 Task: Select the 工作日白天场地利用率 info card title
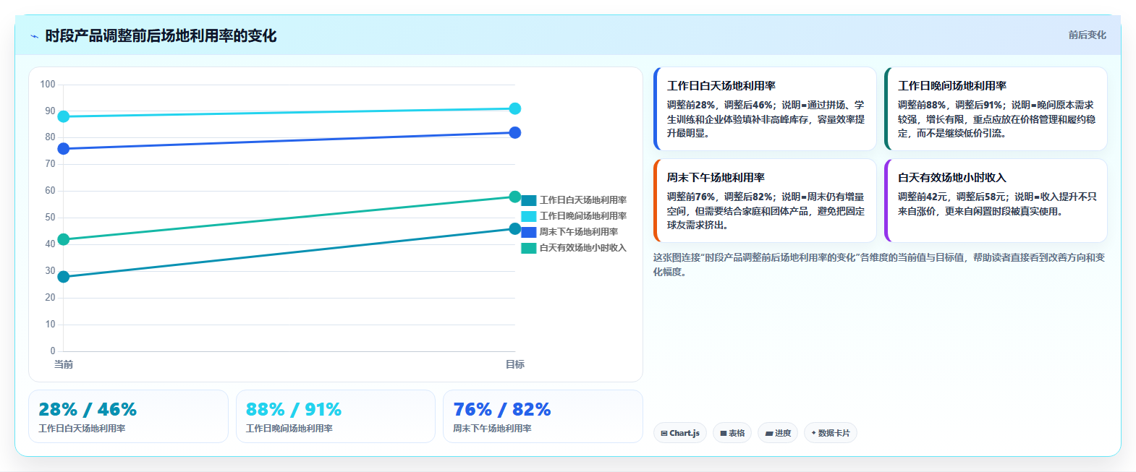(x=721, y=86)
